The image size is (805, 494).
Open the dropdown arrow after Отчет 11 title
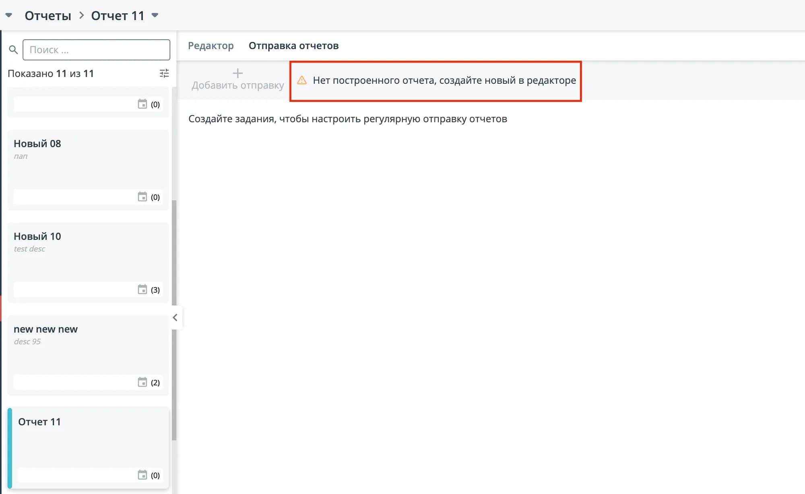(x=155, y=15)
